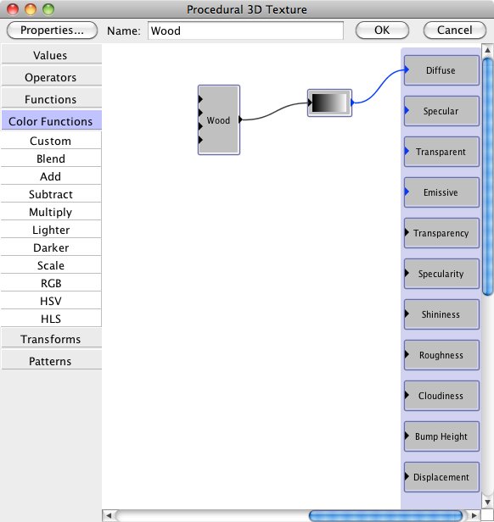Viewport: 494px width, 522px height.
Task: Expand the Operators category
Action: pos(51,77)
